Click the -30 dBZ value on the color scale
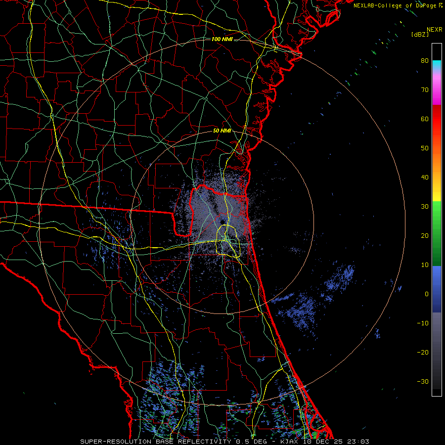445x445 pixels. coord(423,381)
